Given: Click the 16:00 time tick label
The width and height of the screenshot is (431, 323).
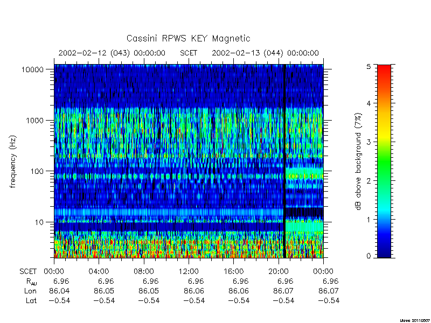Looking at the screenshot, I should (x=233, y=272).
